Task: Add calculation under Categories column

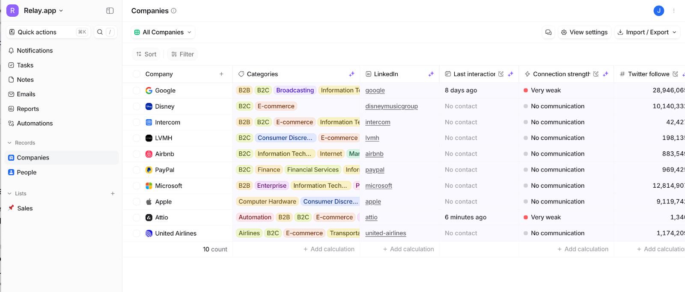Action: [x=329, y=249]
